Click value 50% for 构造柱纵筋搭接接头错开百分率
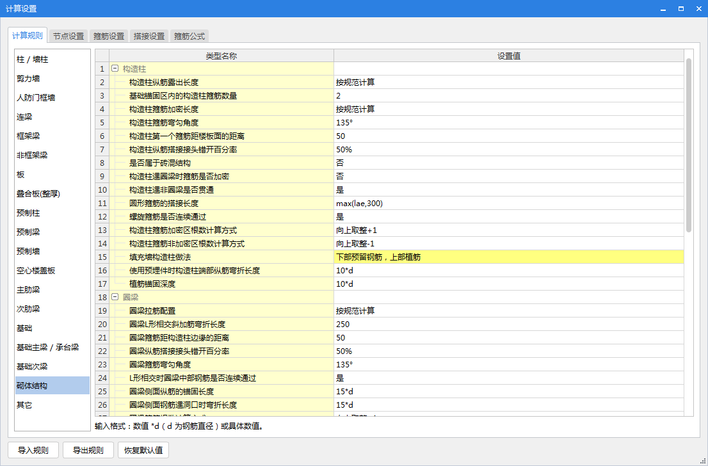This screenshot has width=708, height=466. (x=509, y=149)
